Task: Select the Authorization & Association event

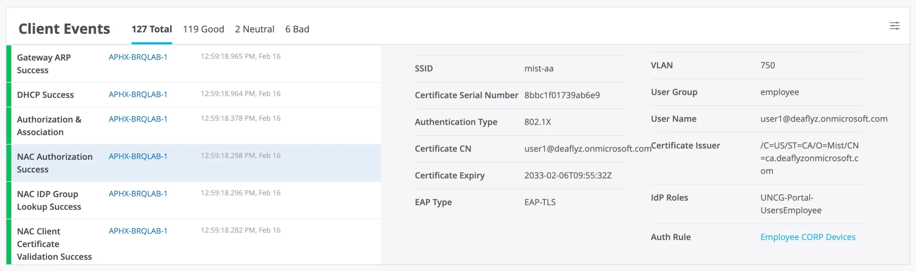Action: [x=49, y=126]
